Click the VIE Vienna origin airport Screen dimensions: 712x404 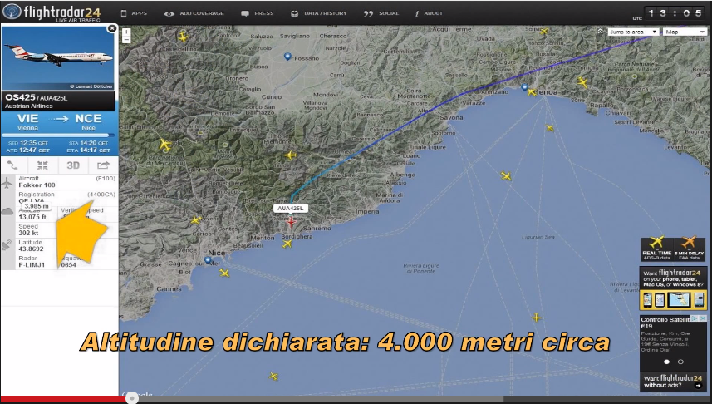pos(27,121)
